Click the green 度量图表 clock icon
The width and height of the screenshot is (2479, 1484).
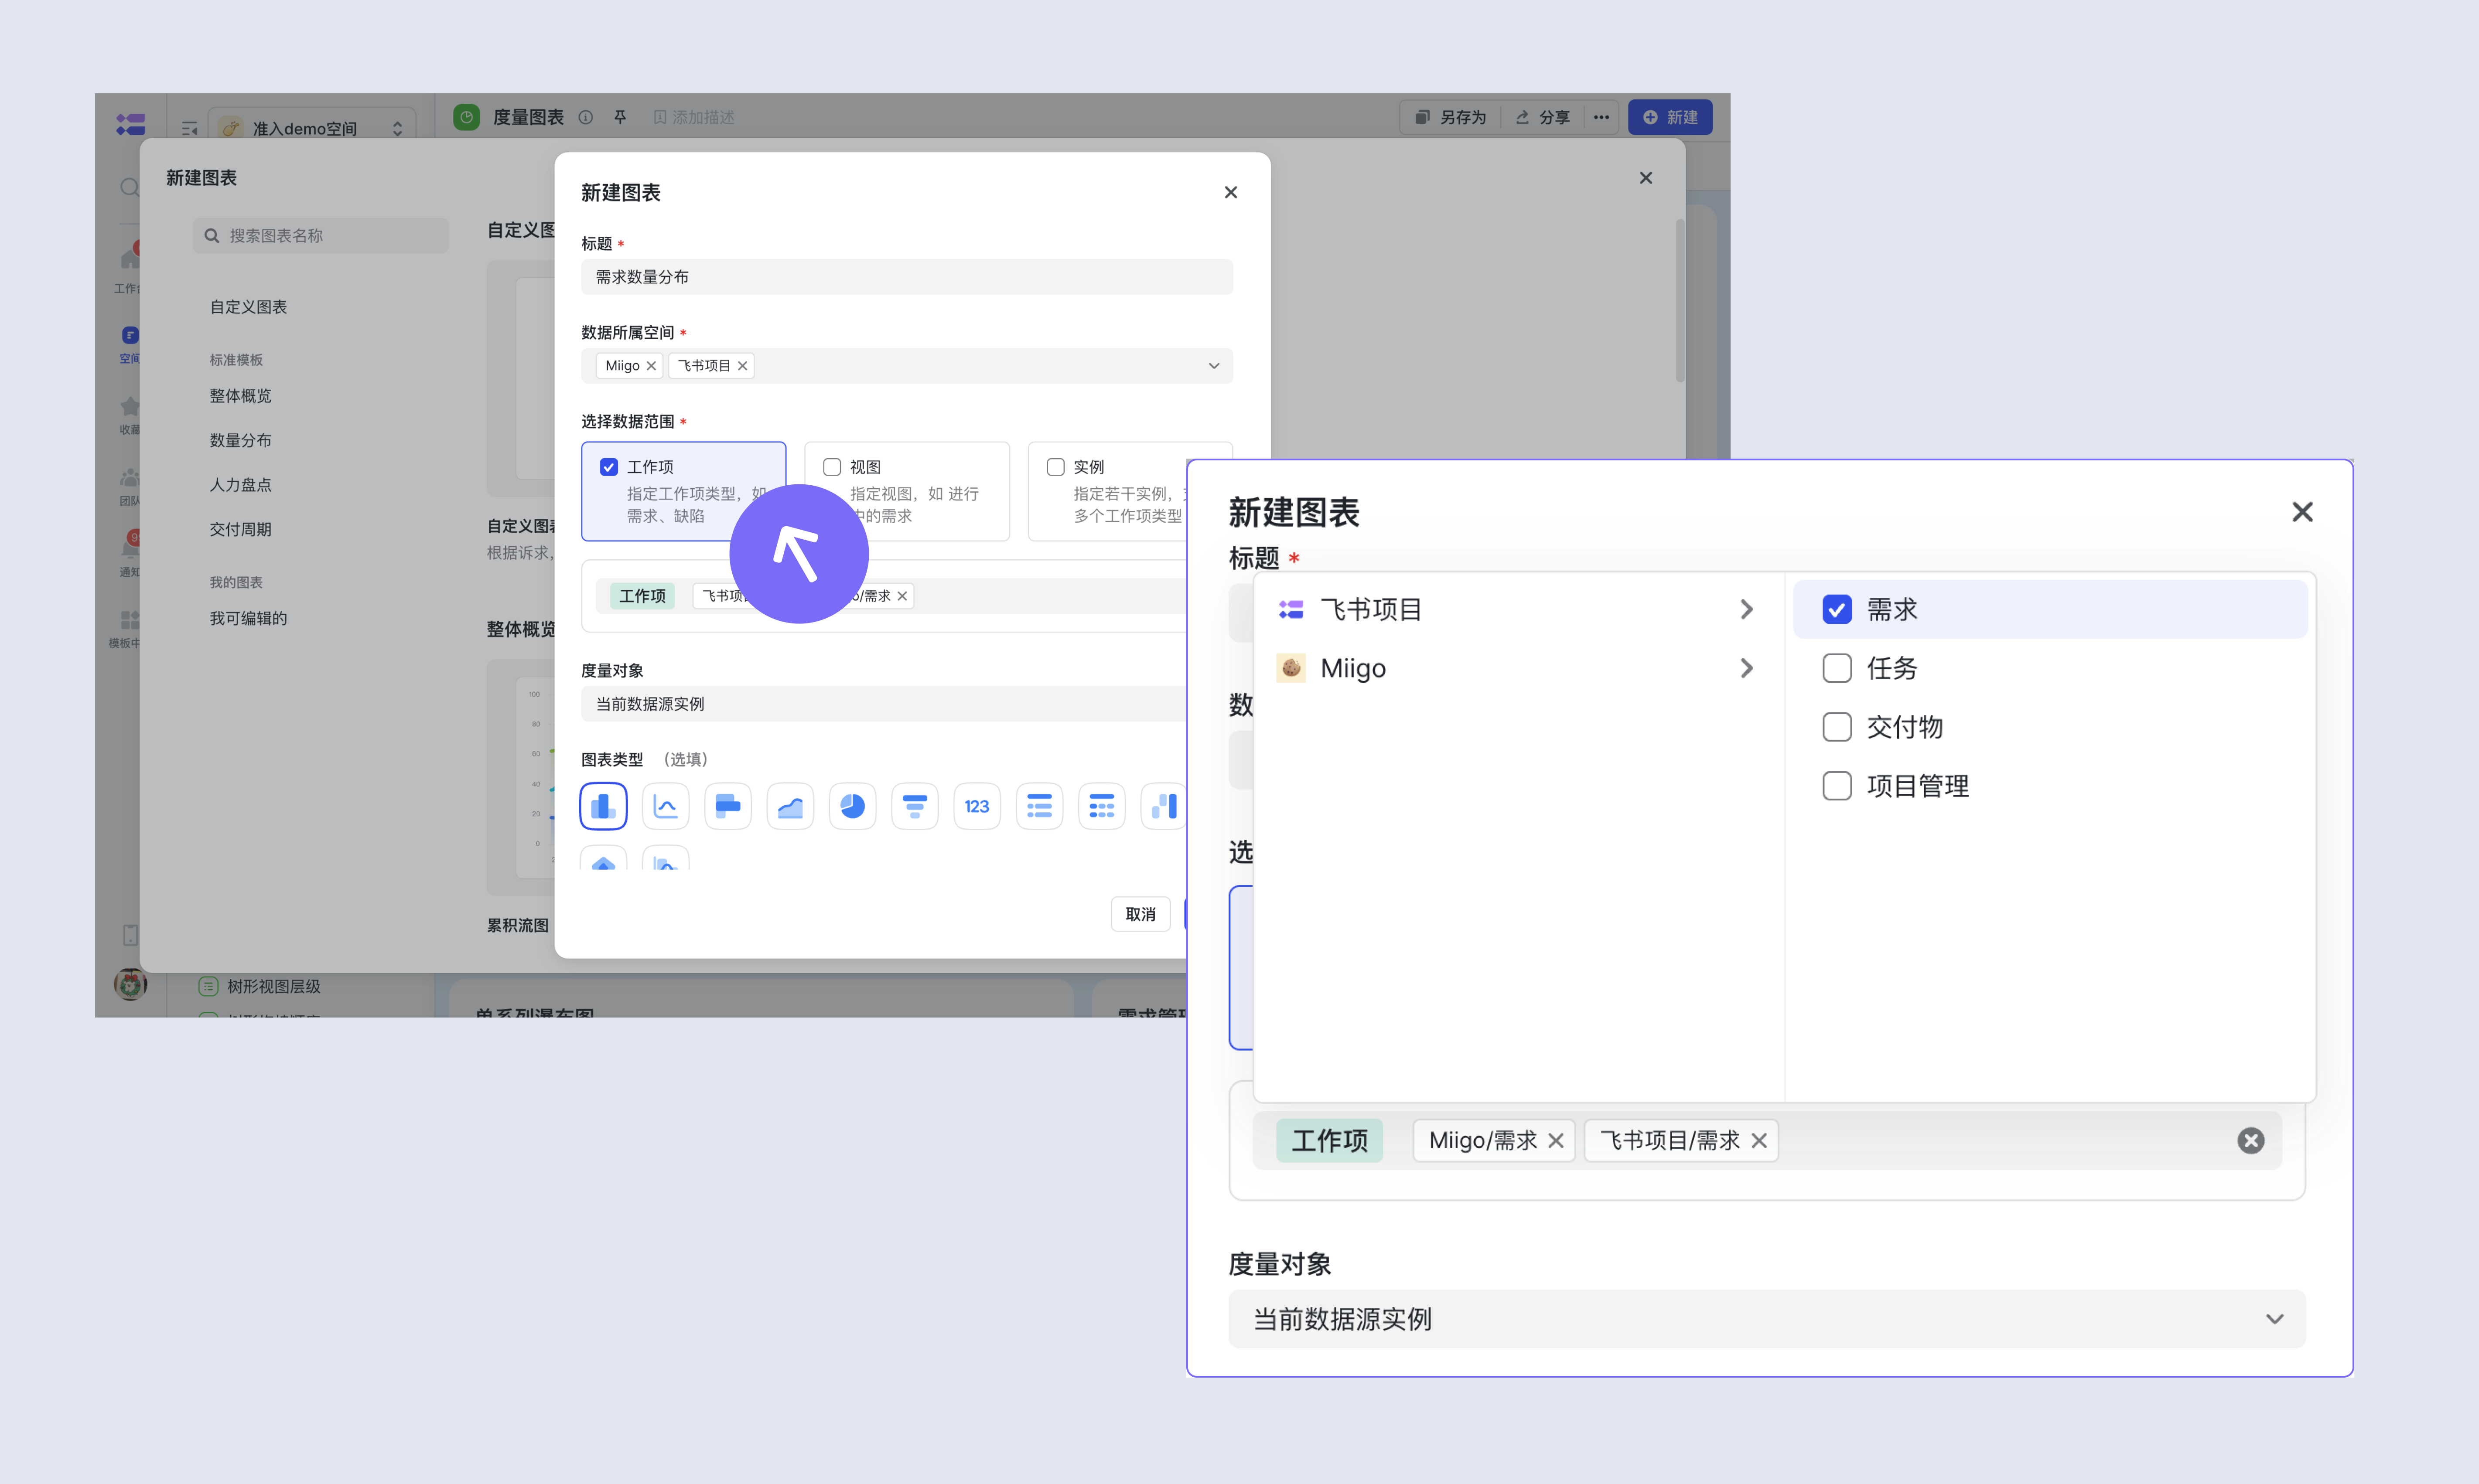coord(466,117)
